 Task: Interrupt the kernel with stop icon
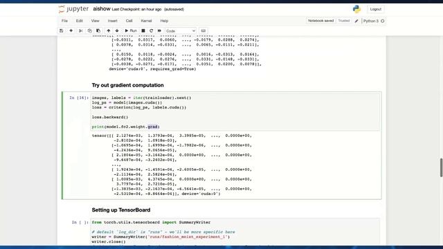point(143,30)
